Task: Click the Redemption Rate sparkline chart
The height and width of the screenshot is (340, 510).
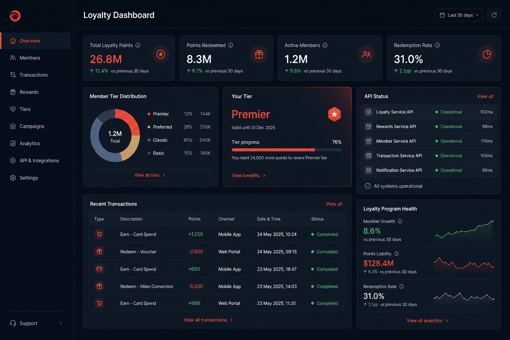Action: pyautogui.click(x=464, y=297)
